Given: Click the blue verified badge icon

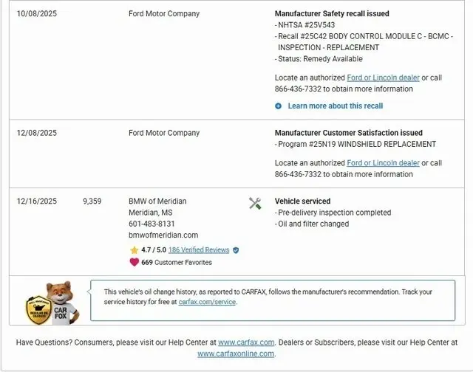Looking at the screenshot, I should point(236,250).
